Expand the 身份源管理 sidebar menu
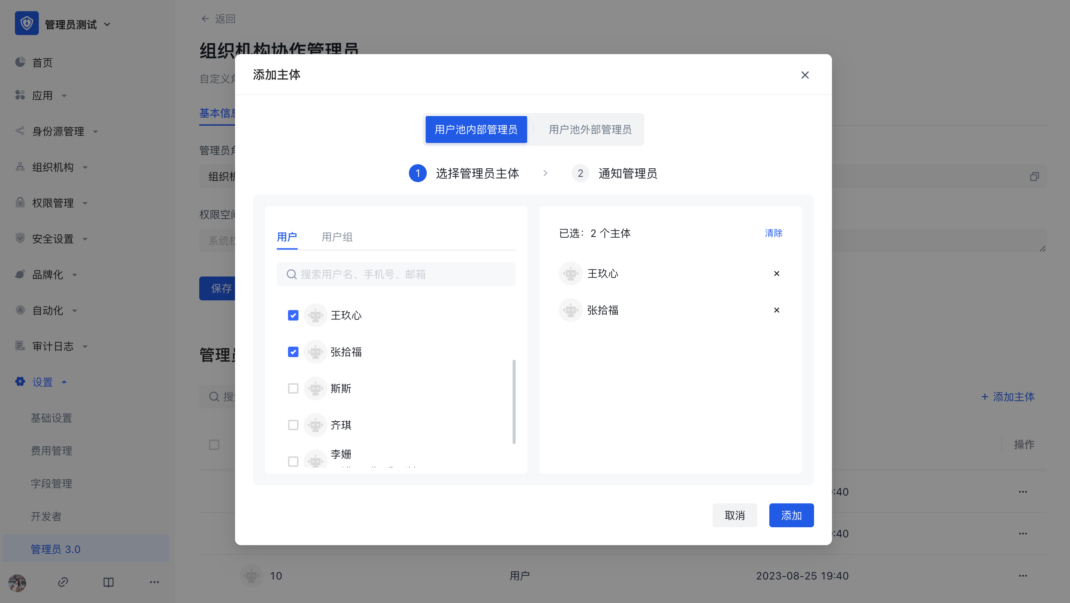The width and height of the screenshot is (1070, 603). pos(58,131)
